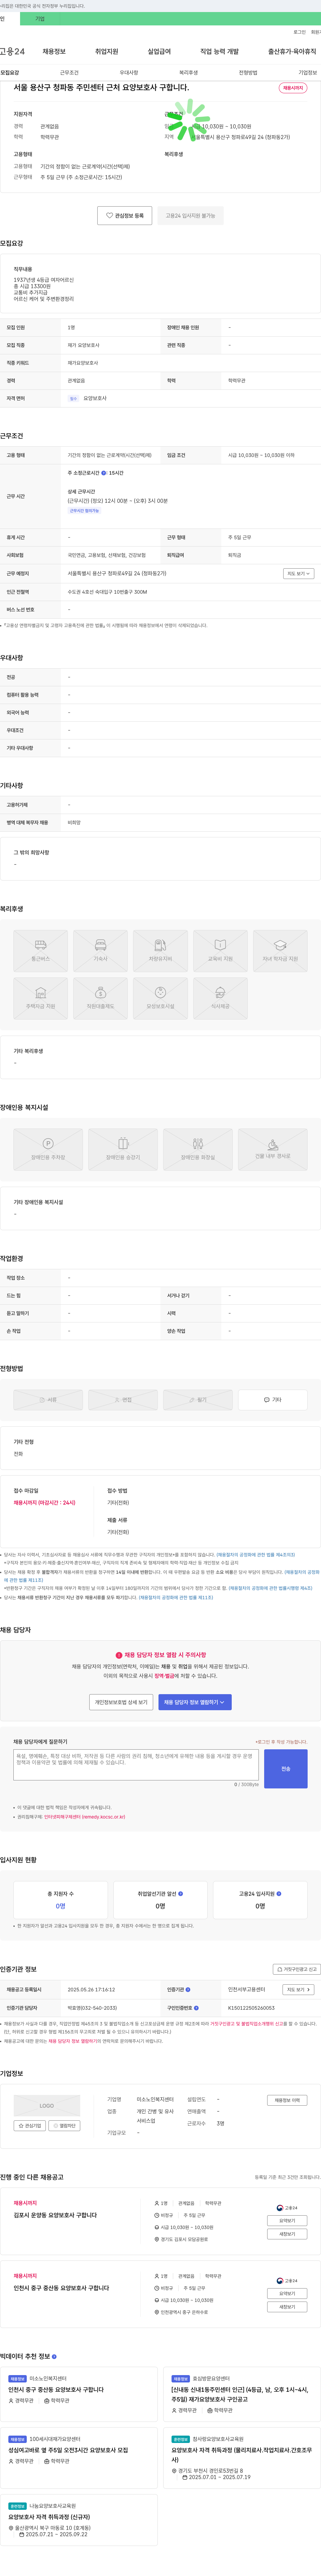Click the 거짓구인광고 신고 button
Image resolution: width=321 pixels, height=2576 pixels.
point(297,1969)
